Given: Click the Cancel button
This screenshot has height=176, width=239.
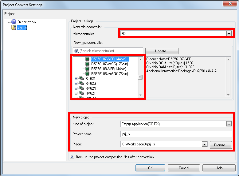Looking at the screenshot, I should click(x=184, y=168).
